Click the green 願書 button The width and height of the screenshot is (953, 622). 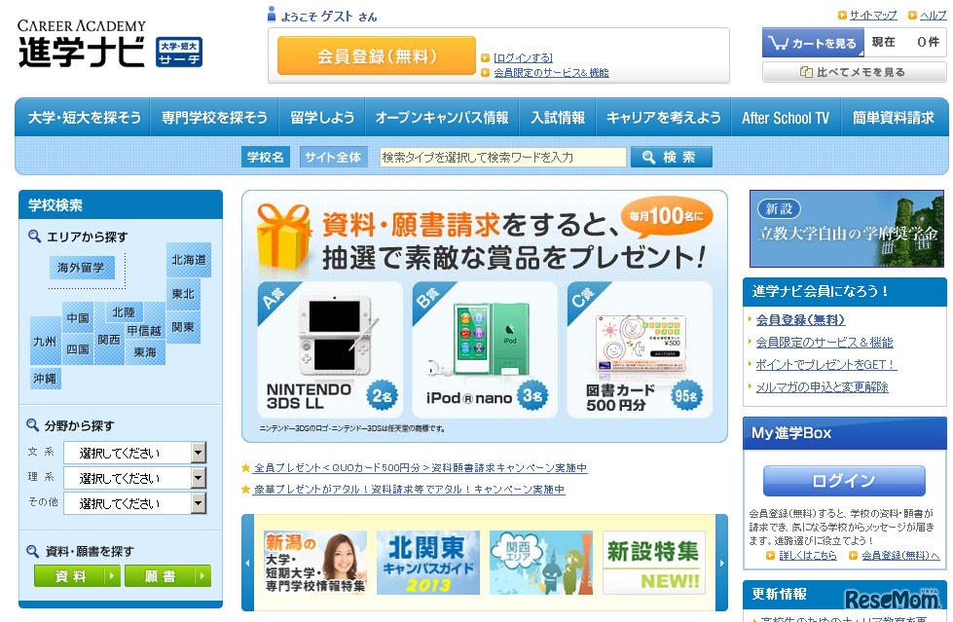(167, 576)
